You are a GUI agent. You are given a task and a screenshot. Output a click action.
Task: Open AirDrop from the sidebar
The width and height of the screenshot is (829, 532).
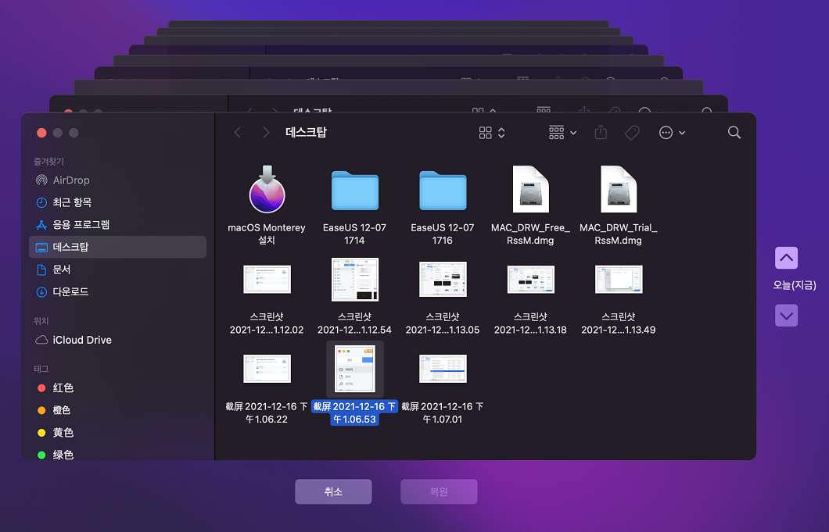coord(45,180)
